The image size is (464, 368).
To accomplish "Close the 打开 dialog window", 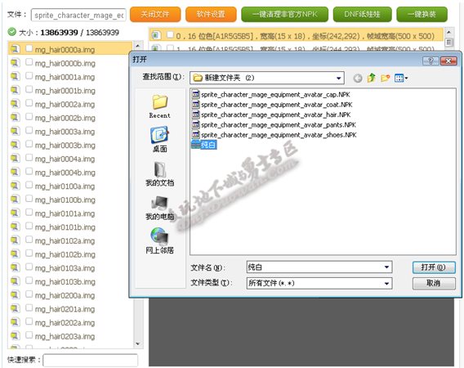I will (x=448, y=61).
